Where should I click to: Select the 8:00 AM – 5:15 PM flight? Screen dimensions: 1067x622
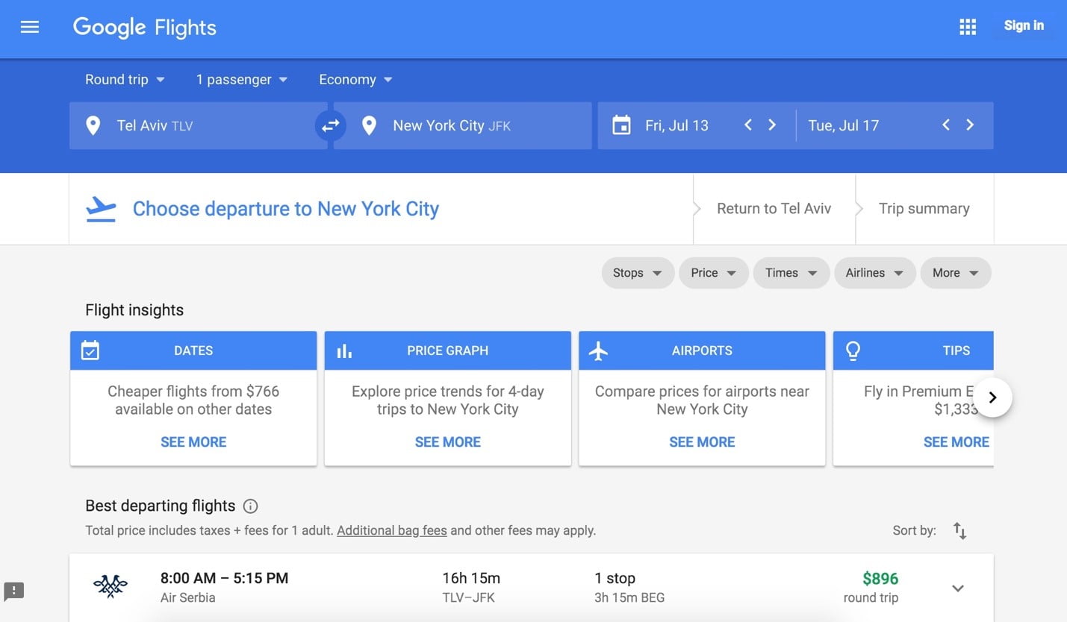point(224,578)
